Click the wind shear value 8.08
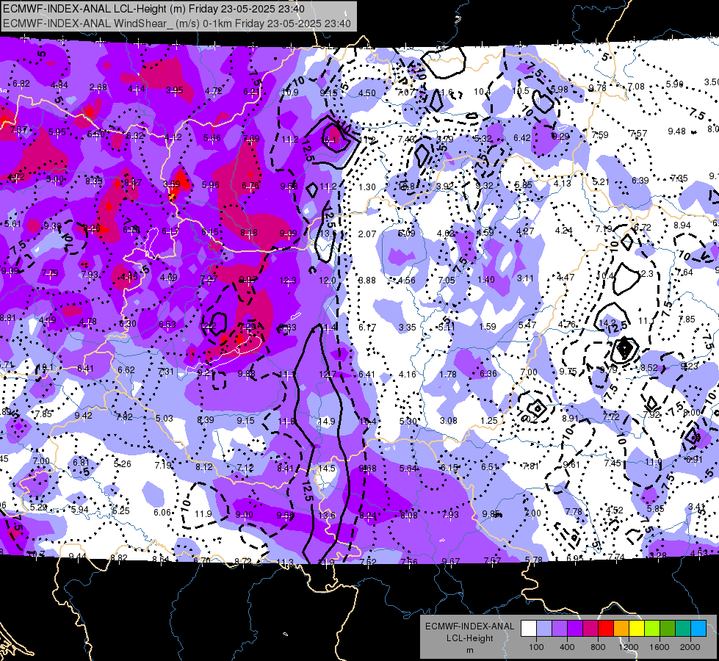Viewport: 719px width, 661px height. coord(409,515)
